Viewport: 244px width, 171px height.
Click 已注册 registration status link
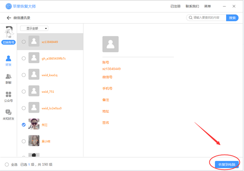[175, 6]
